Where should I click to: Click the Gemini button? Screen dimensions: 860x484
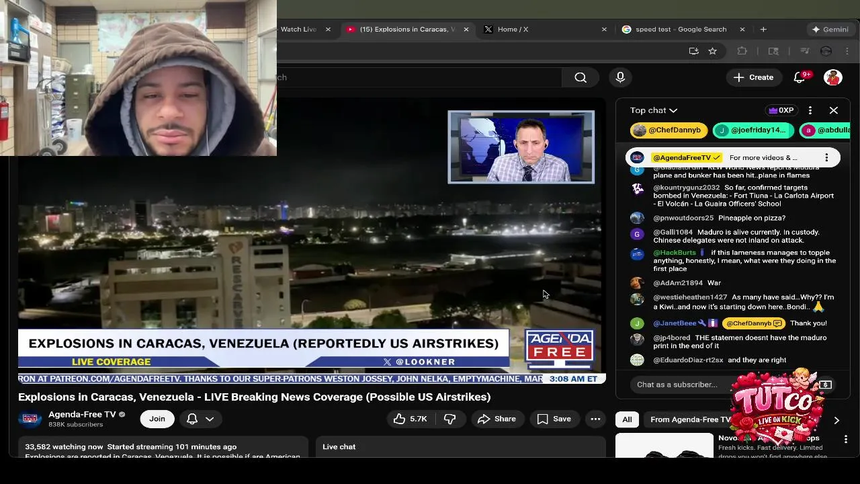(830, 30)
